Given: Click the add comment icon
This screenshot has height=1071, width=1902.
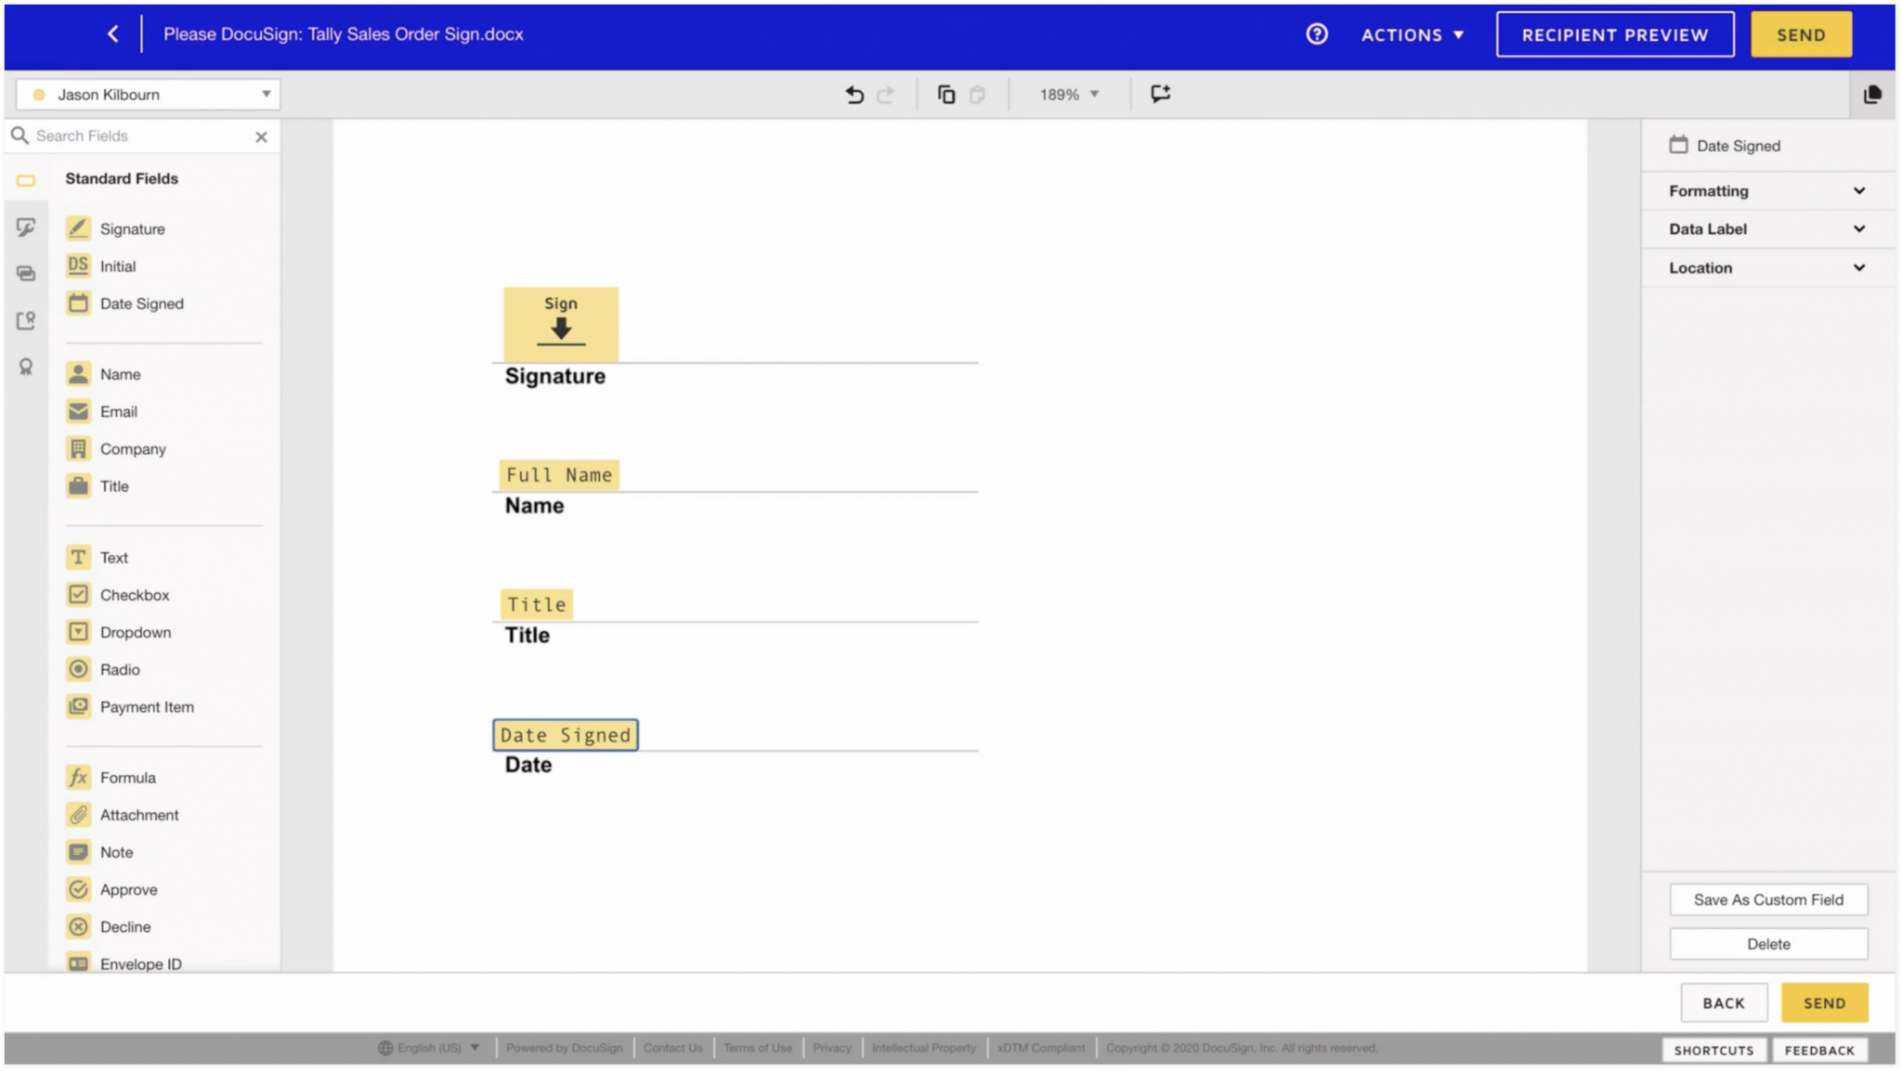Looking at the screenshot, I should coord(1160,94).
